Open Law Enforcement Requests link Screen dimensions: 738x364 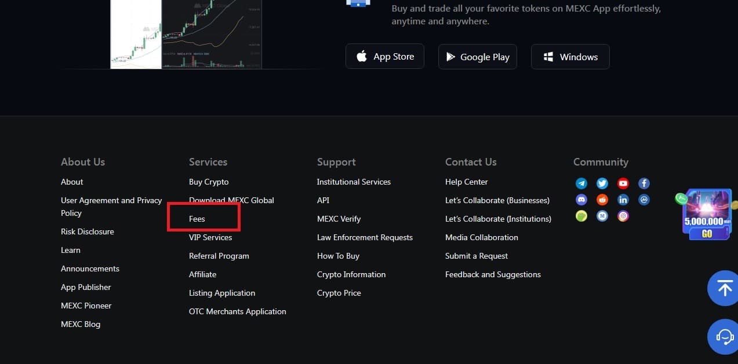point(365,237)
